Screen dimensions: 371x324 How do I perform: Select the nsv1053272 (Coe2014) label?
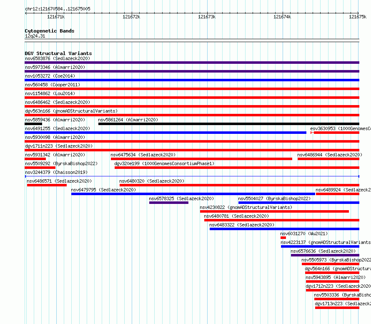tap(50, 76)
